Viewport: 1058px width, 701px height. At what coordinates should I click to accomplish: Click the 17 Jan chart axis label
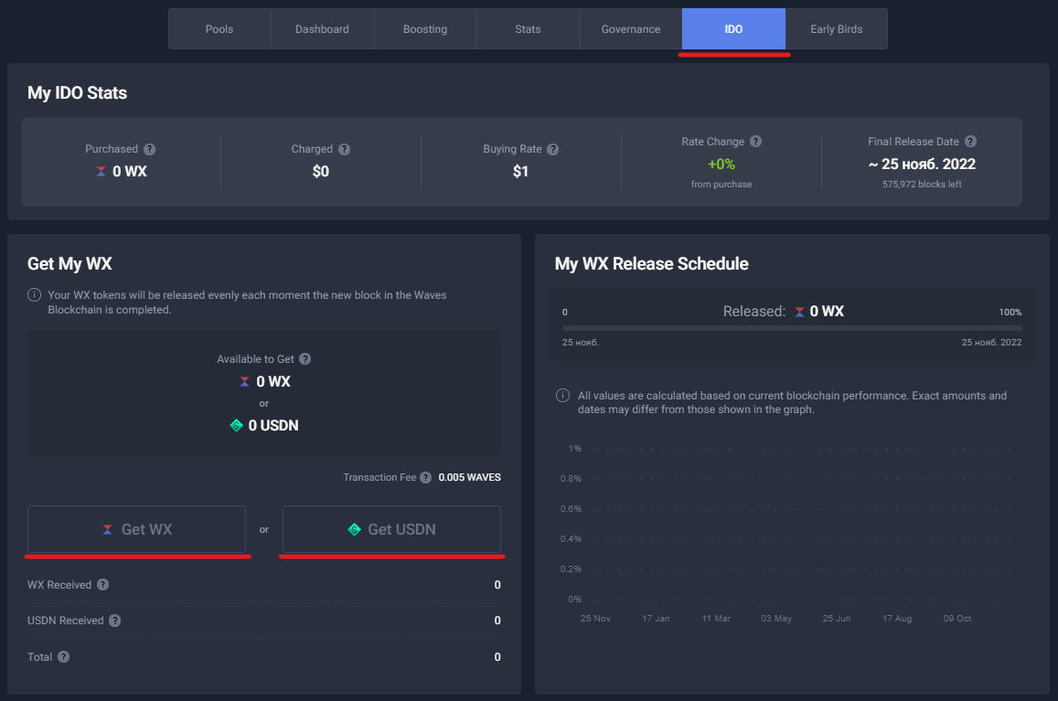[656, 619]
